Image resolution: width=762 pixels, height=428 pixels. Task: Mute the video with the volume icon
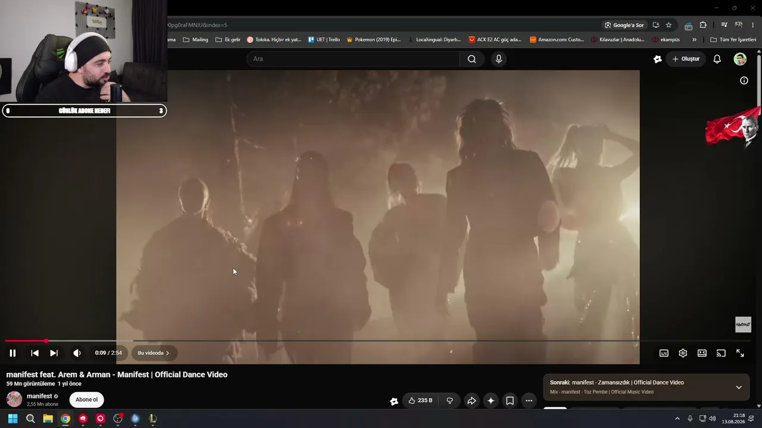point(77,353)
